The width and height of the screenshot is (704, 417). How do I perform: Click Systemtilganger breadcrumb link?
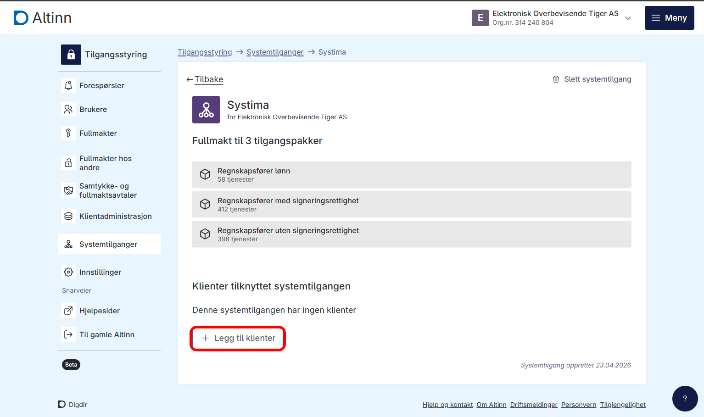pos(275,52)
